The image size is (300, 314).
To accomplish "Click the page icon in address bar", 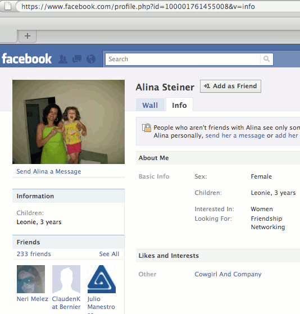I will pyautogui.click(x=8, y=6).
